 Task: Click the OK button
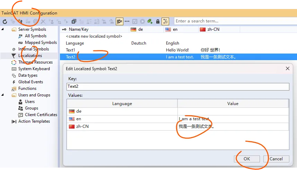point(247,159)
